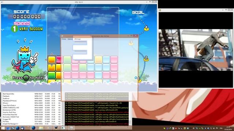
Task: Select Scogger HD in the game list
Action: [x=32, y=119]
